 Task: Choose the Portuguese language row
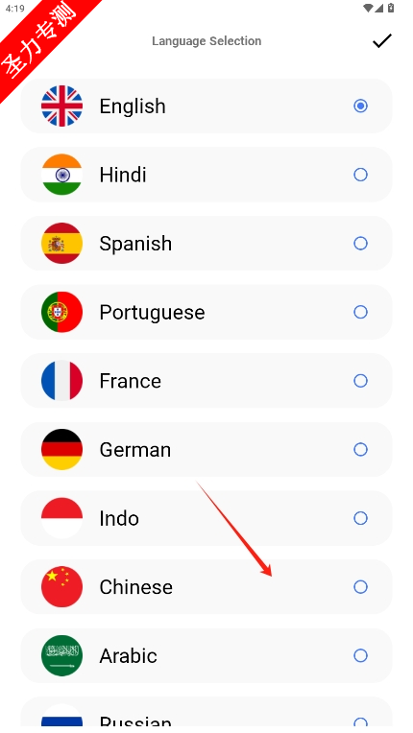206,312
